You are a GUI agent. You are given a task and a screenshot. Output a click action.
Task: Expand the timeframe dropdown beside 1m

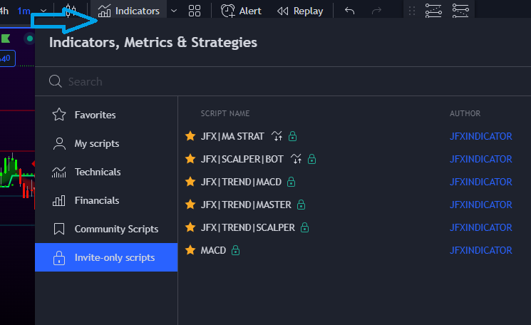(44, 11)
